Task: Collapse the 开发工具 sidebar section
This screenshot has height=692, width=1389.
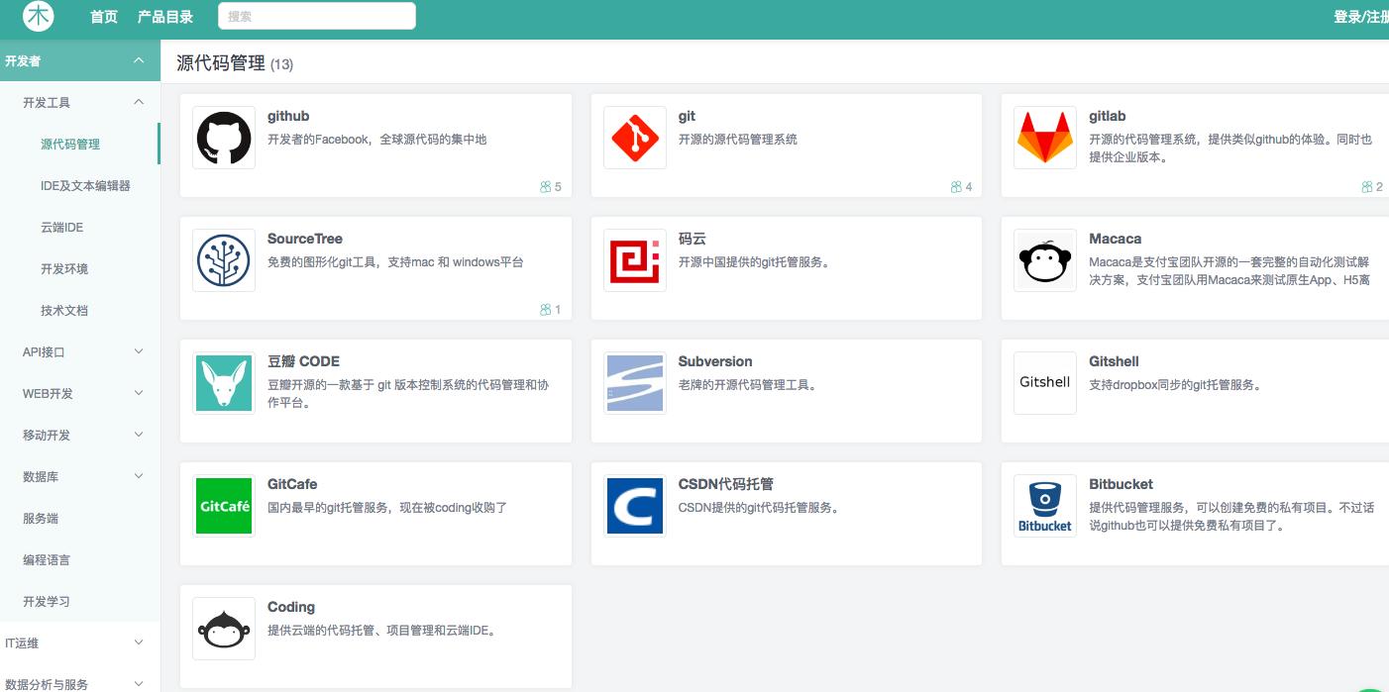Action: coord(78,102)
